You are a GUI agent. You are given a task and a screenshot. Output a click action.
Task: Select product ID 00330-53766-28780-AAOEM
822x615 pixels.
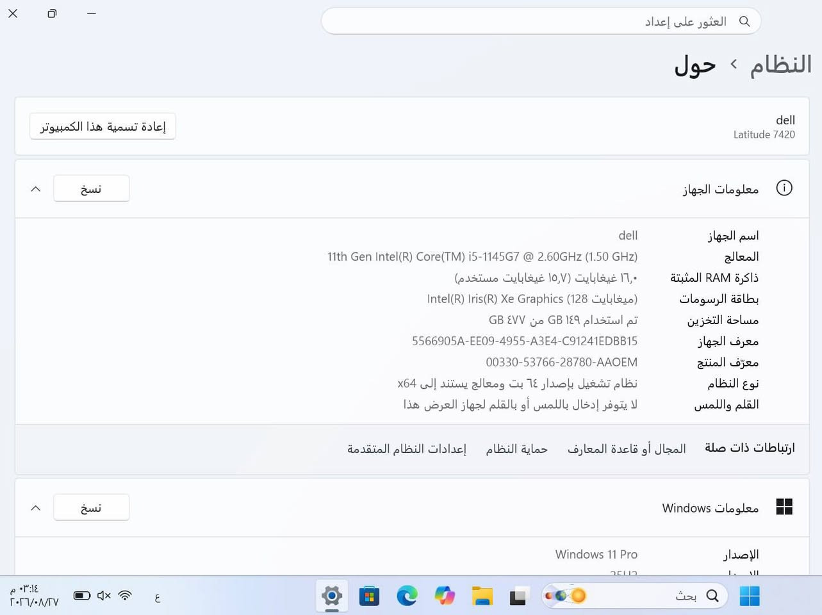coord(561,362)
